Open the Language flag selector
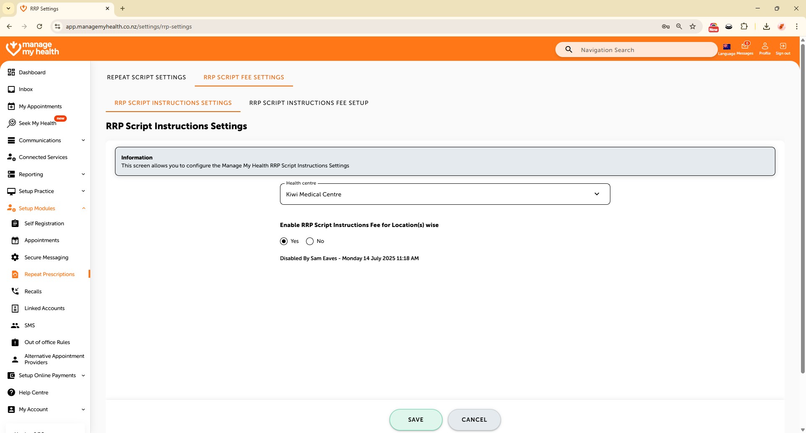Image resolution: width=806 pixels, height=433 pixels. click(727, 48)
